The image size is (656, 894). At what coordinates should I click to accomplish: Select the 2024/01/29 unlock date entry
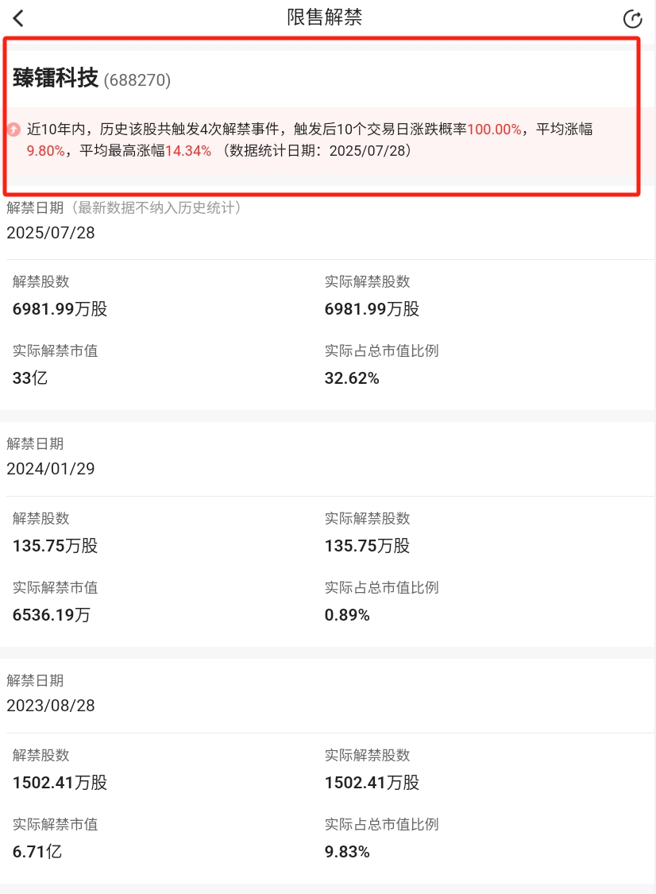click(51, 469)
